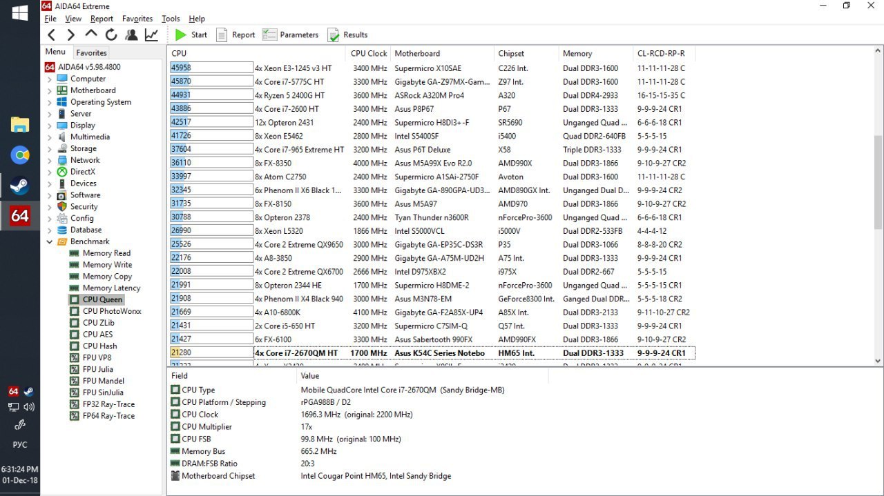Go up one level with the up arrow icon
Screen dimensions: 884x496
pyautogui.click(x=91, y=34)
